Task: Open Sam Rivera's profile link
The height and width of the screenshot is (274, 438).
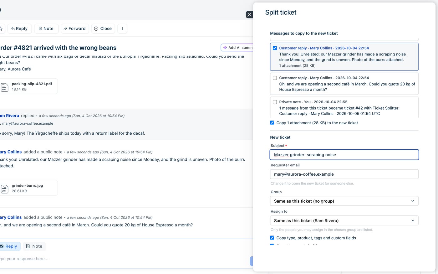Action: point(9,116)
